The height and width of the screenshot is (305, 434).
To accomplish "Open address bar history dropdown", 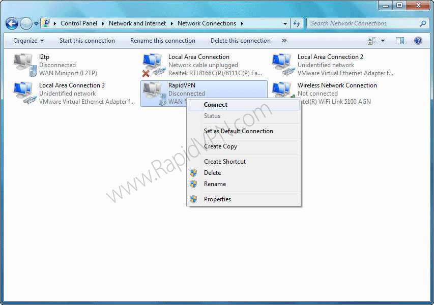I will coord(285,24).
